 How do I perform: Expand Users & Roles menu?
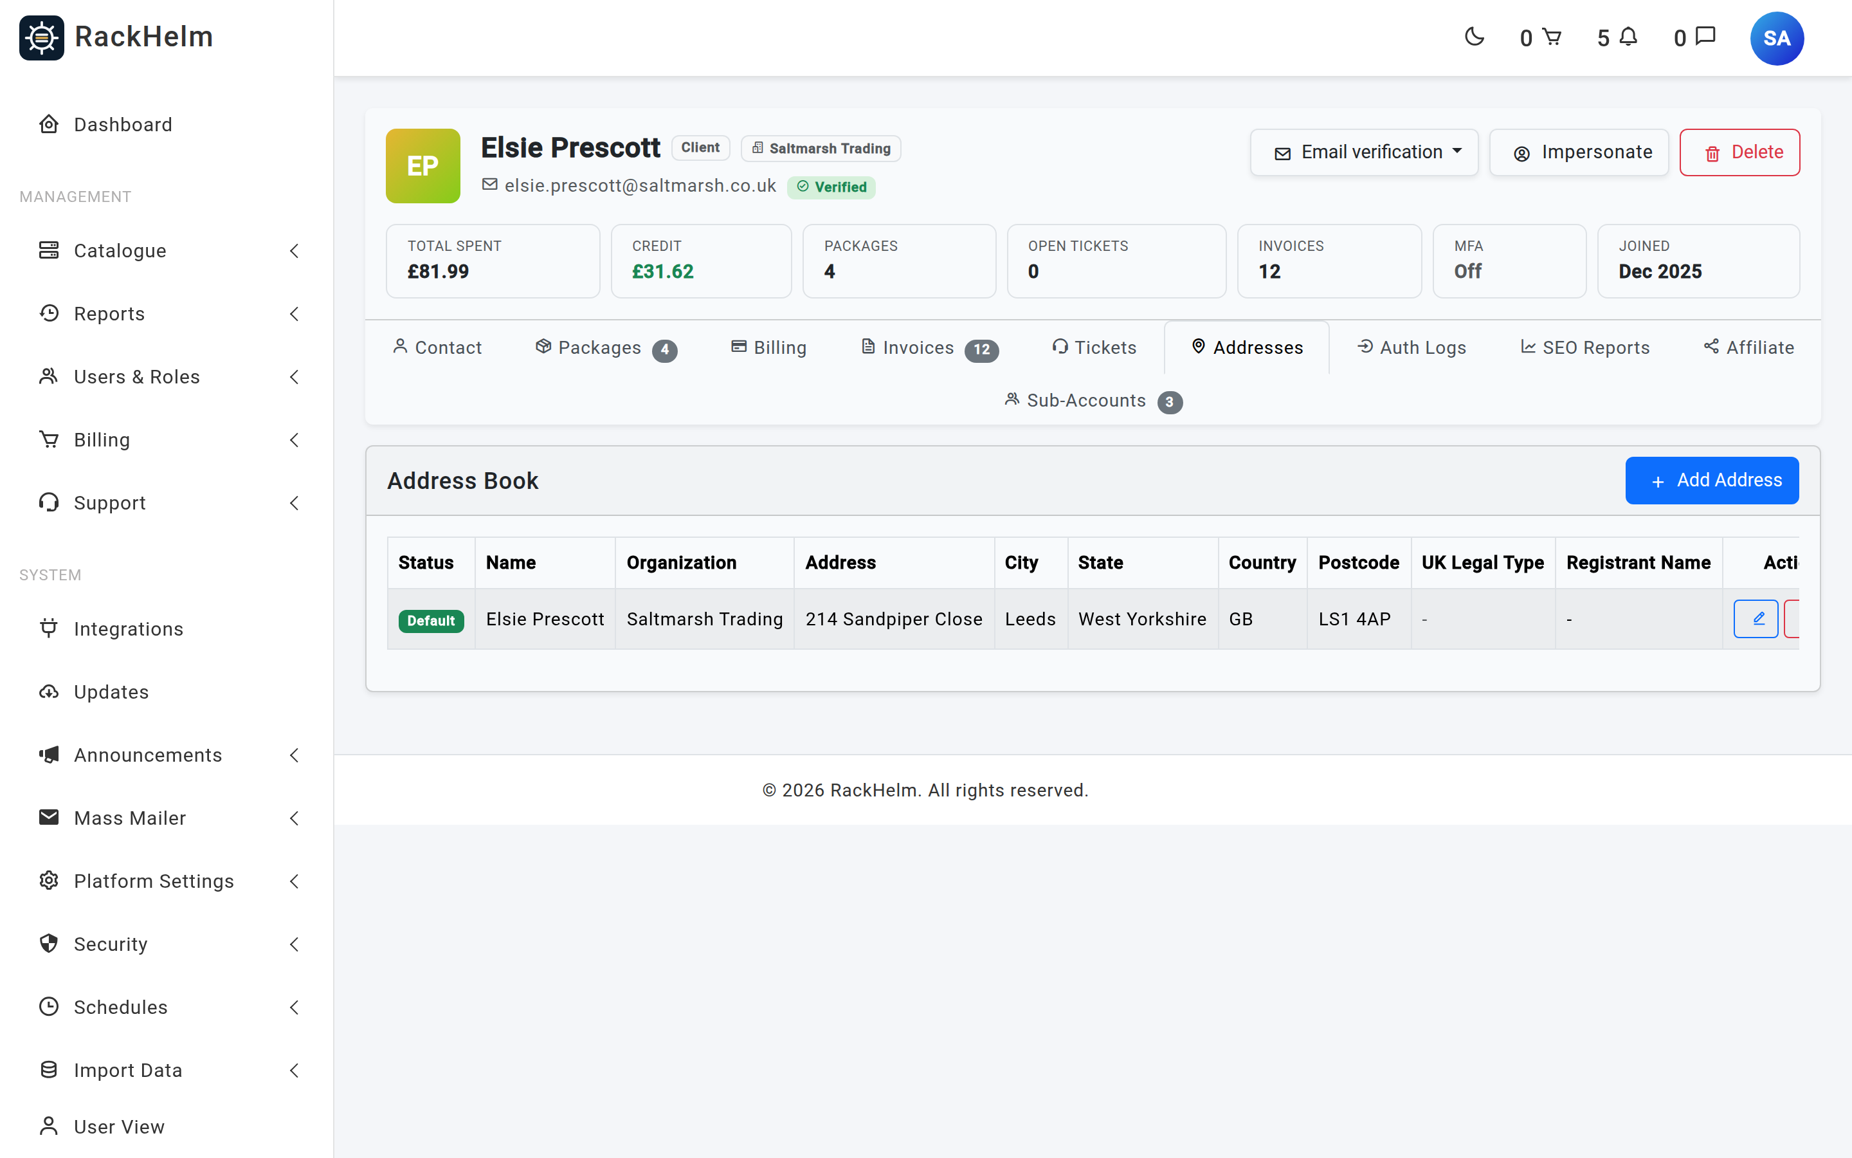tap(167, 376)
